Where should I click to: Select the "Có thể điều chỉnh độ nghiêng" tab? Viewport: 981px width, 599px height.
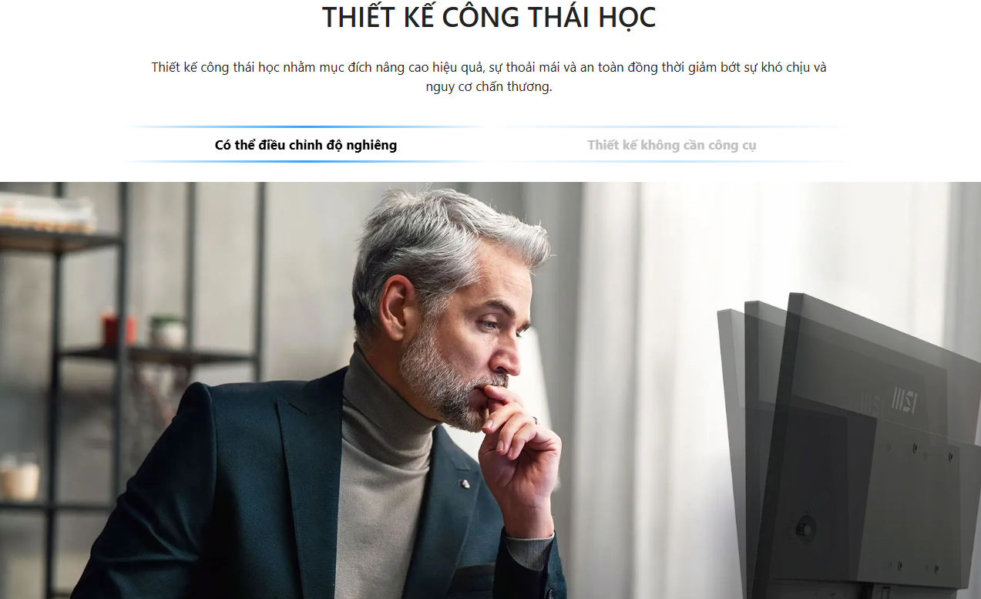306,145
